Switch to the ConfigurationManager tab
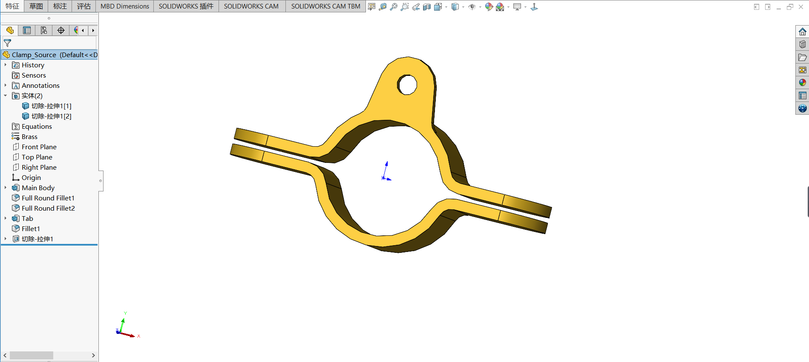 pos(44,30)
